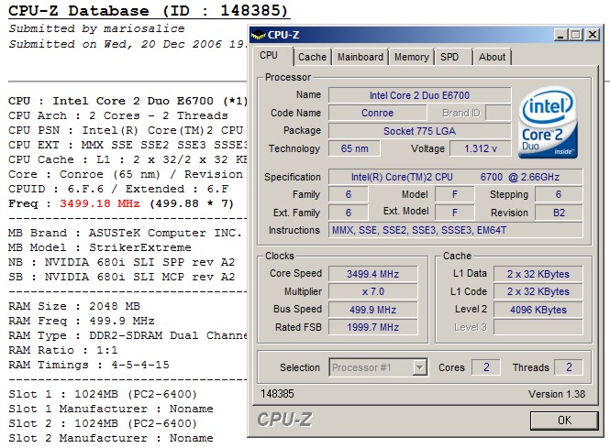
Task: Click the CPU-Z title bar app icon
Action: pyautogui.click(x=258, y=35)
